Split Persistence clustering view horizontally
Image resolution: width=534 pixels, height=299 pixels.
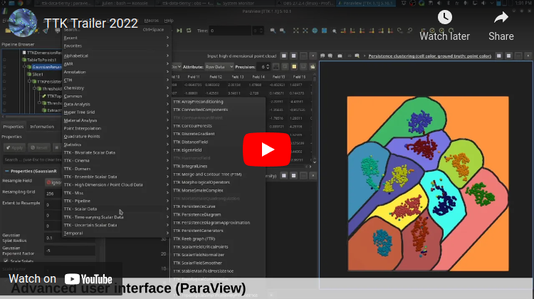coord(499,56)
